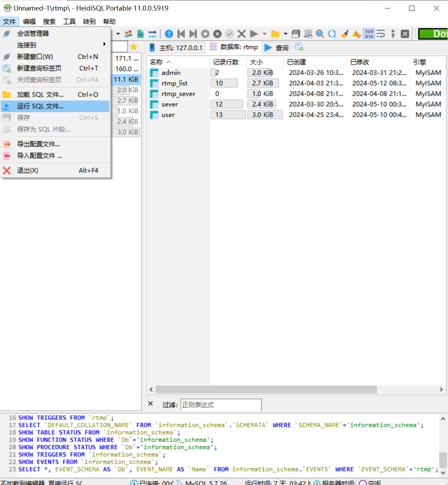
Task: Open the File menu
Action: coord(9,21)
